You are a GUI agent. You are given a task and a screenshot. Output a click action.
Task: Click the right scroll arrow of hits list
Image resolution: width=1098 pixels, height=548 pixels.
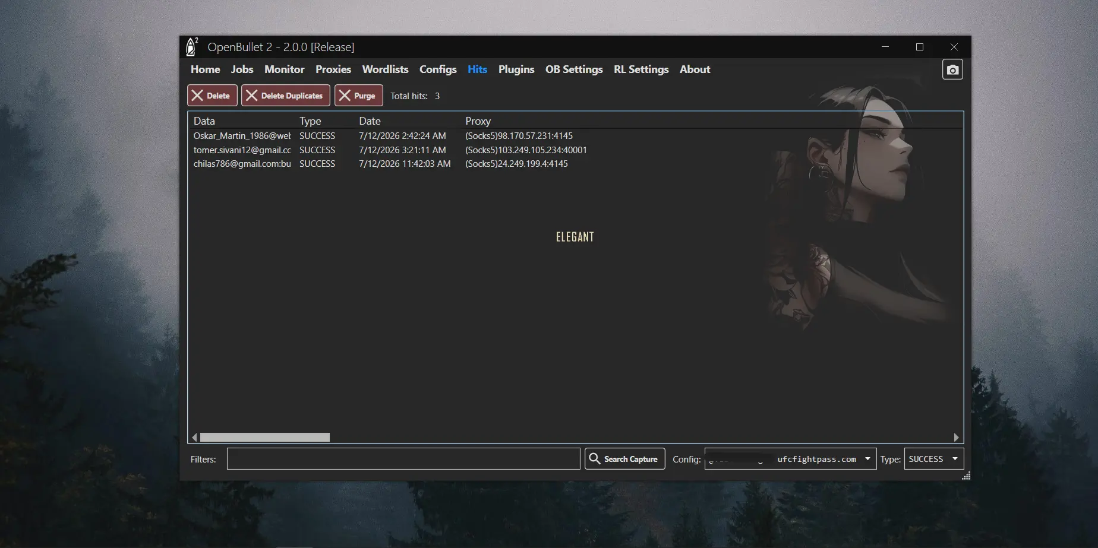click(956, 437)
